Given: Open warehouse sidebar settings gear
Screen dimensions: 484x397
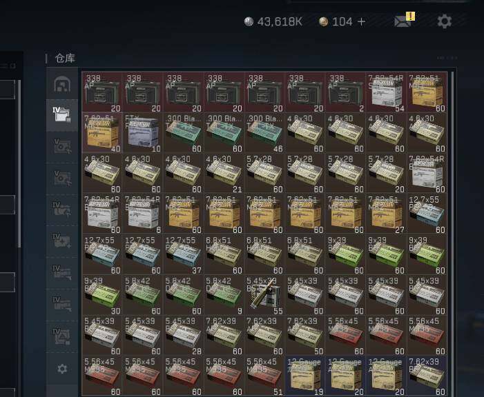Looking at the screenshot, I should pos(62,369).
